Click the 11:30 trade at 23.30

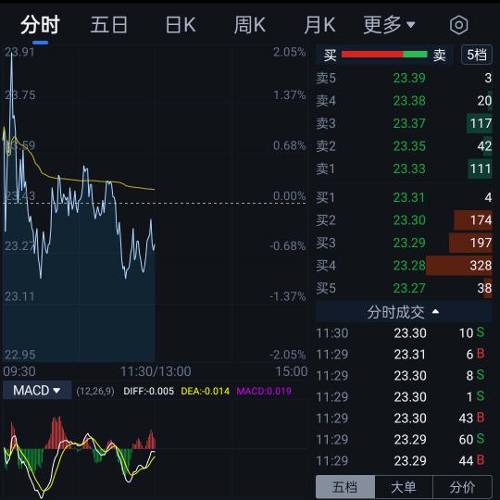coord(404,333)
